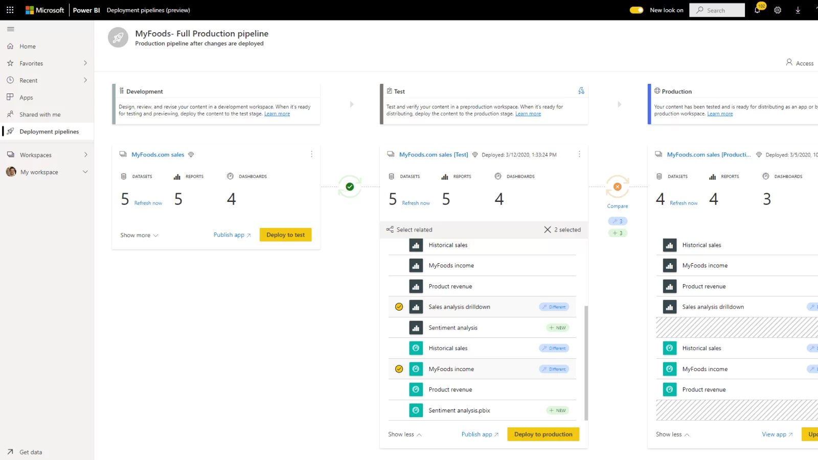Click the Deploy to test button
This screenshot has width=818, height=460.
pos(285,235)
